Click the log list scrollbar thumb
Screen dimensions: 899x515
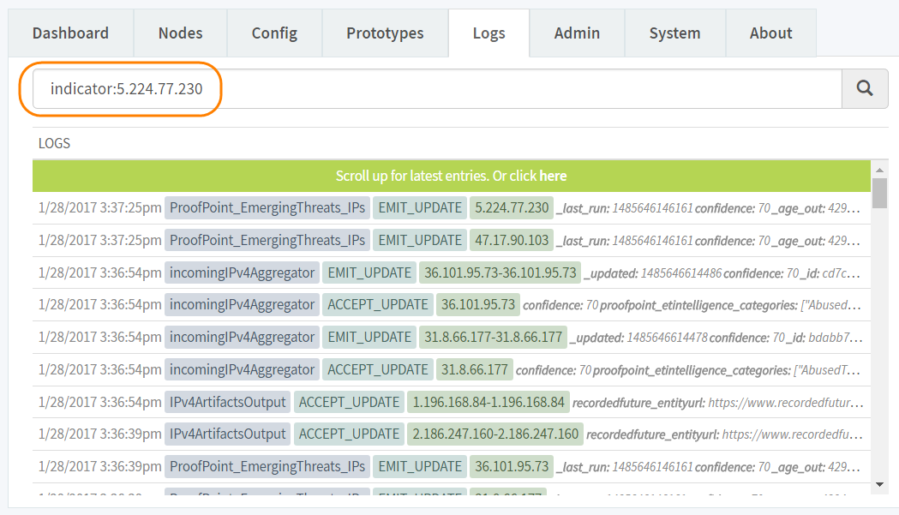(x=879, y=194)
